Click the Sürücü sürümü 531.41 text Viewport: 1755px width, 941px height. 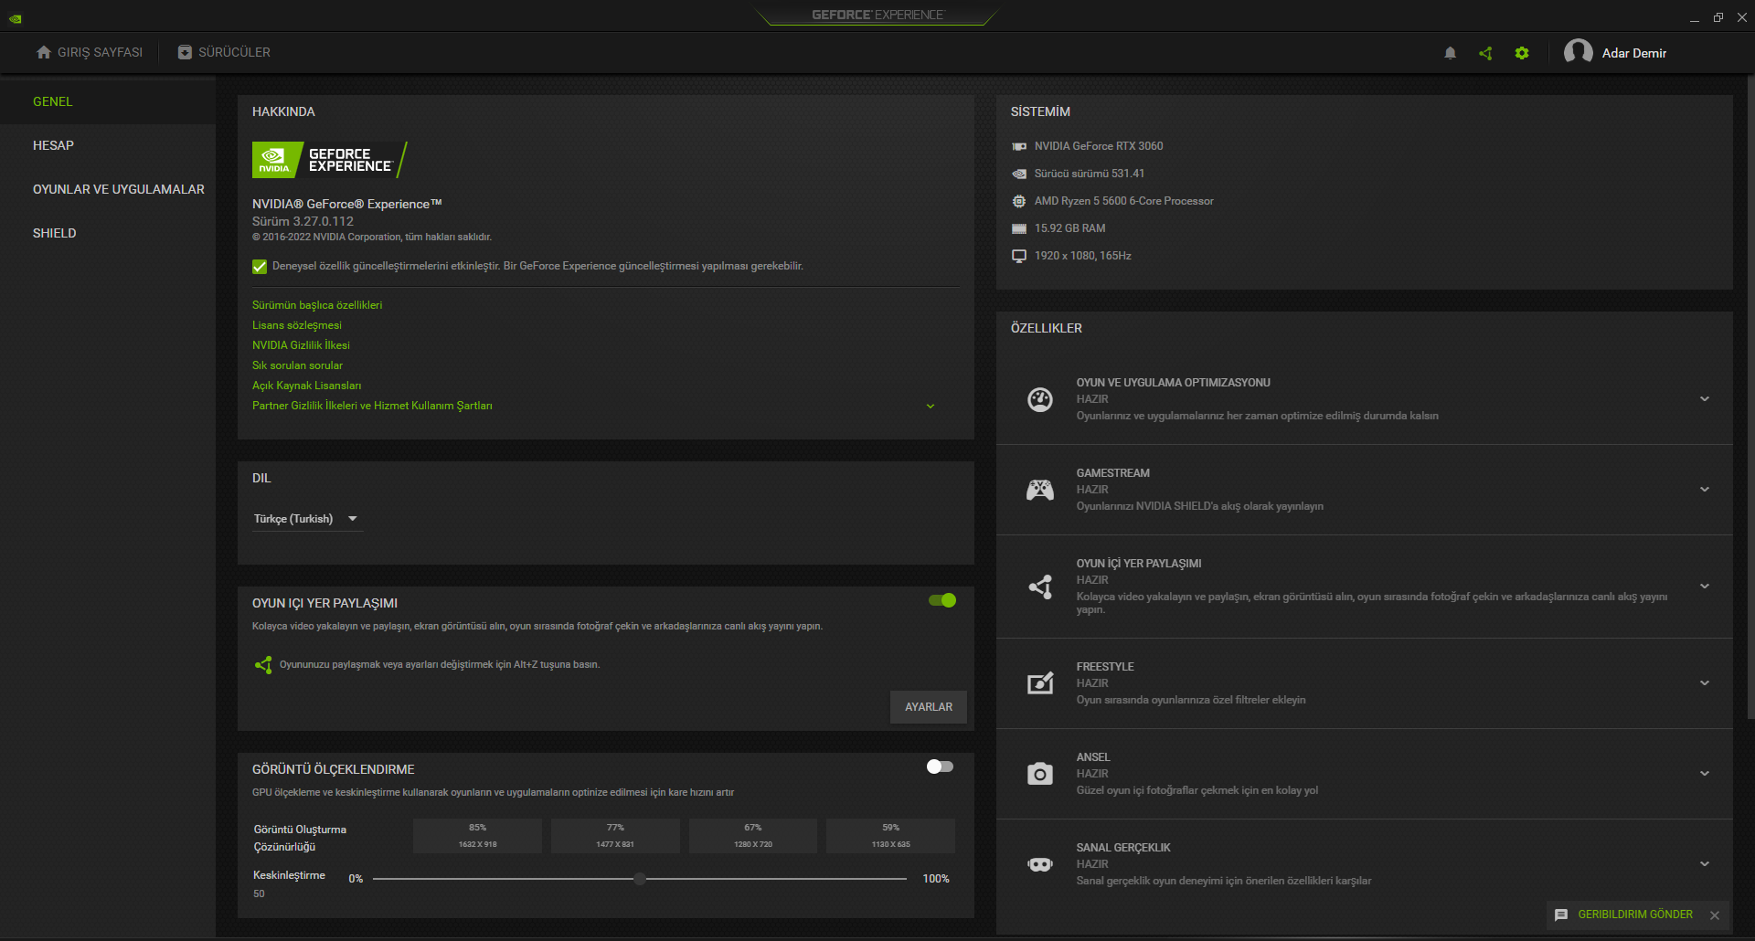click(x=1090, y=174)
